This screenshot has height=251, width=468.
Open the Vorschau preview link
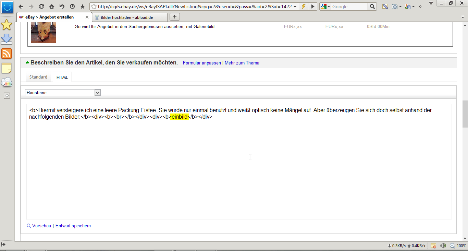[x=41, y=226]
